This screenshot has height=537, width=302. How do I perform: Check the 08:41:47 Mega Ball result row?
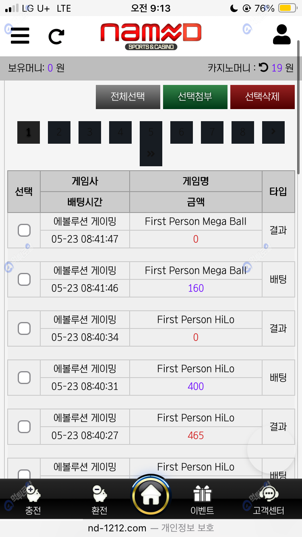[x=24, y=230]
